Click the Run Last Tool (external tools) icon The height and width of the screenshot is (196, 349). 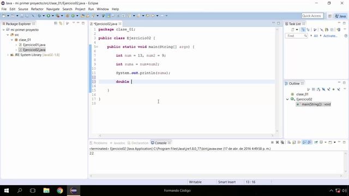click(x=57, y=16)
